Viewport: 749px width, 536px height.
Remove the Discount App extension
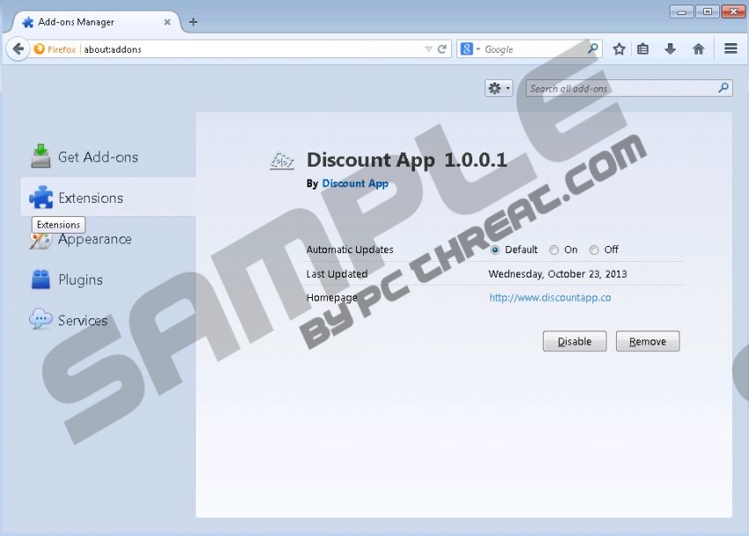pos(648,341)
